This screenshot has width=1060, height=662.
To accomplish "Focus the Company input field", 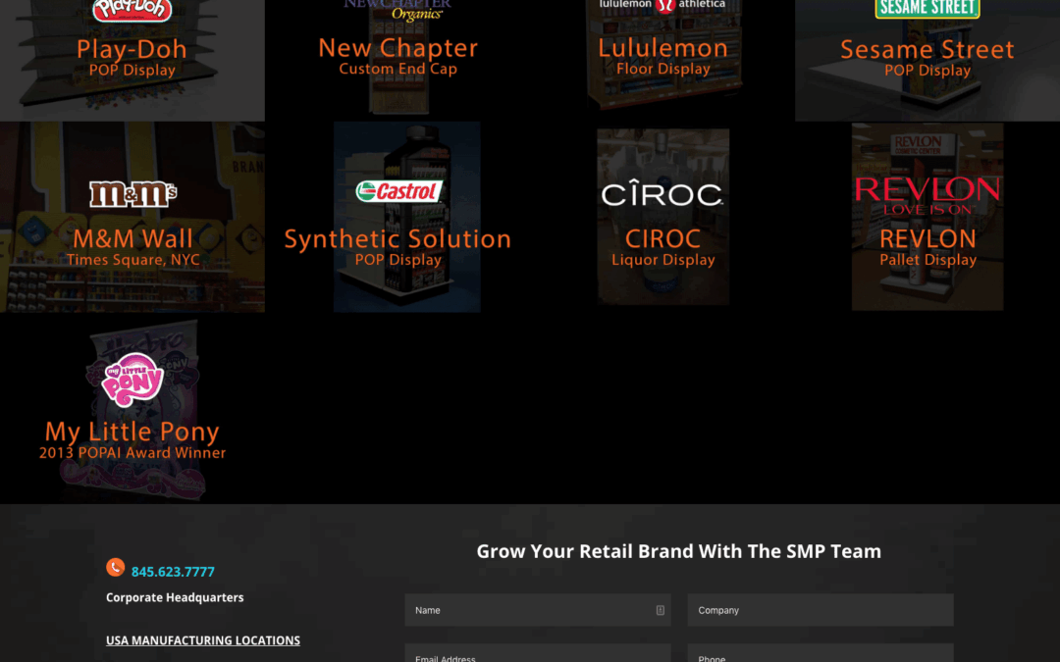I will tap(820, 610).
